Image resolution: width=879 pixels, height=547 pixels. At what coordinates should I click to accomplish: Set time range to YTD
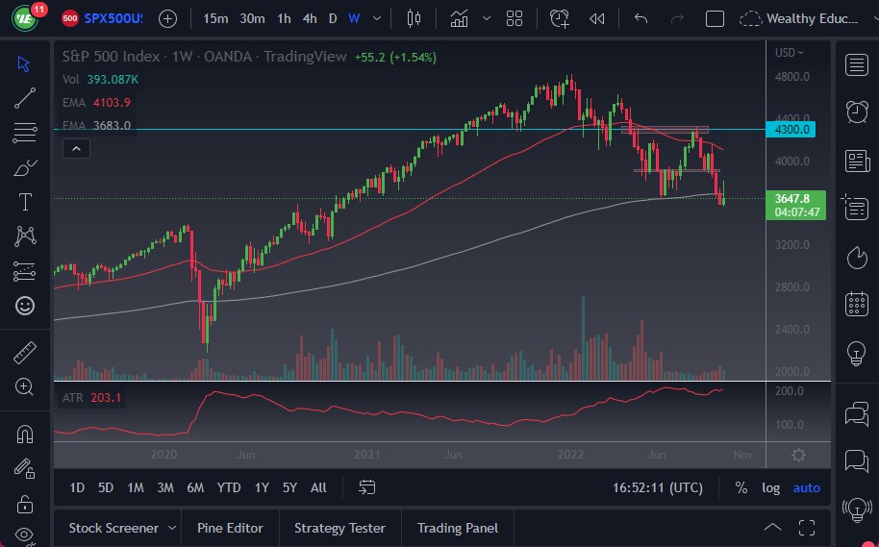(x=229, y=487)
